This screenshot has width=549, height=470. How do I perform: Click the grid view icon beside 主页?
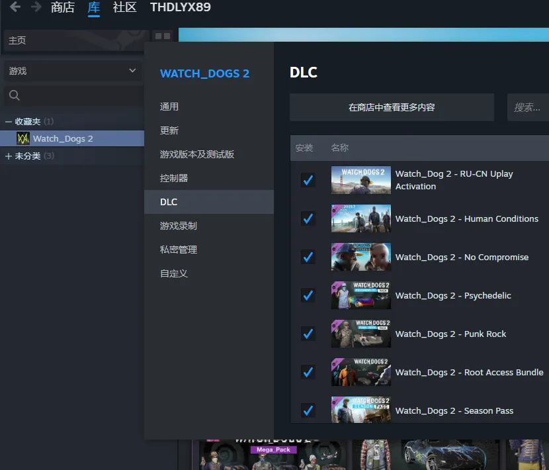[x=162, y=36]
